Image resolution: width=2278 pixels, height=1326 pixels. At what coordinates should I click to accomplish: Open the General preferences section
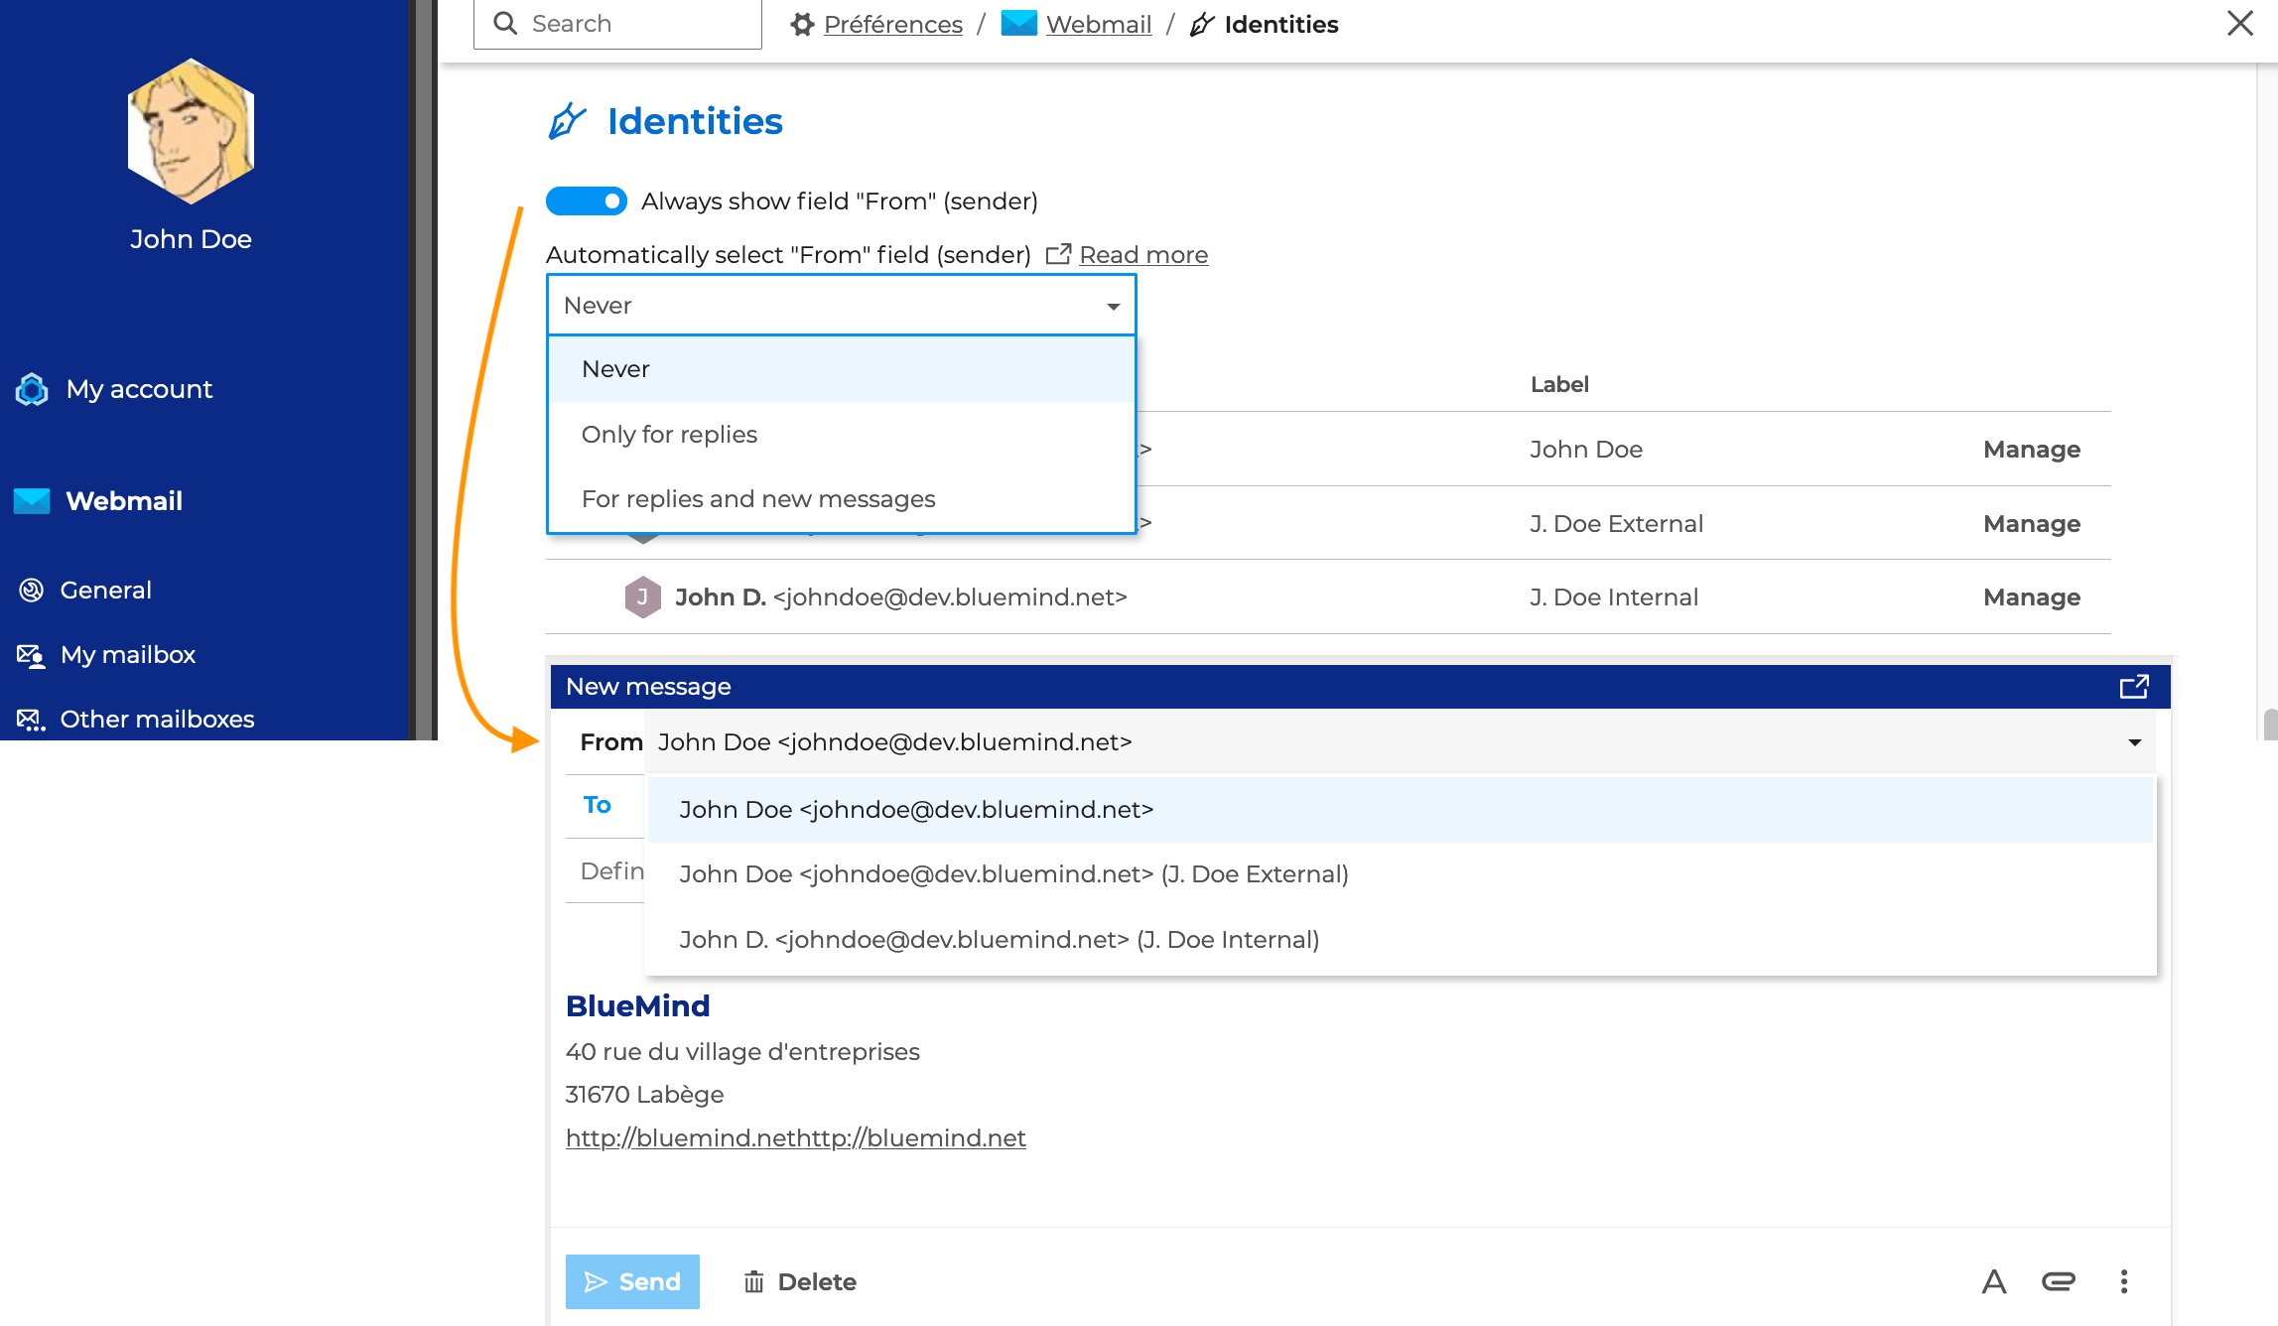click(105, 591)
